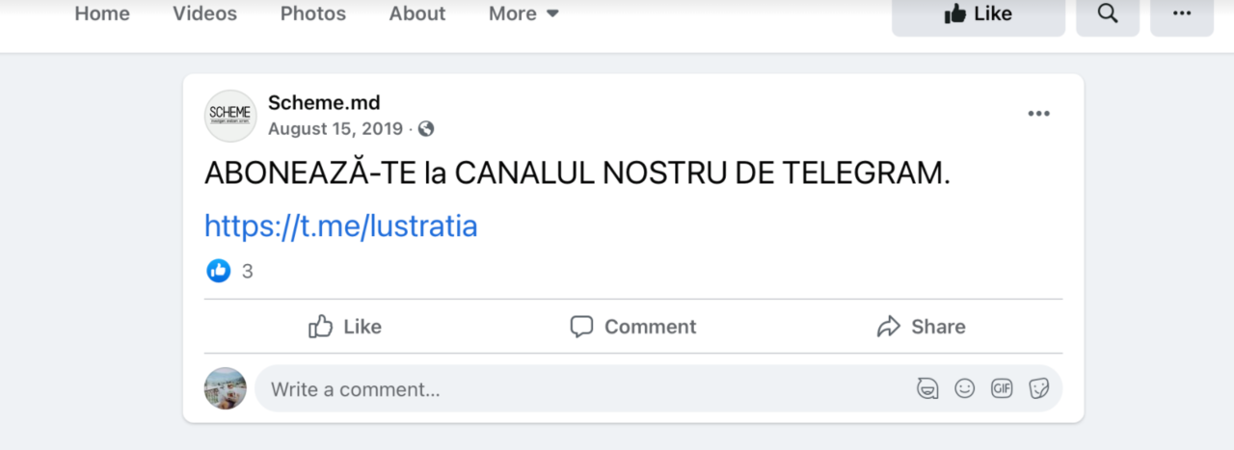Expand the More dropdown menu
The image size is (1234, 450).
523,13
